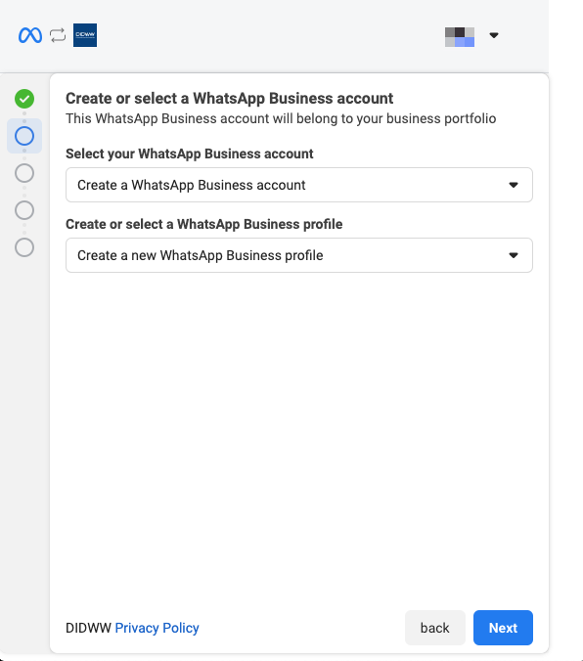583x661 pixels.
Task: Click the sync arrows icon in header
Action: (58, 35)
